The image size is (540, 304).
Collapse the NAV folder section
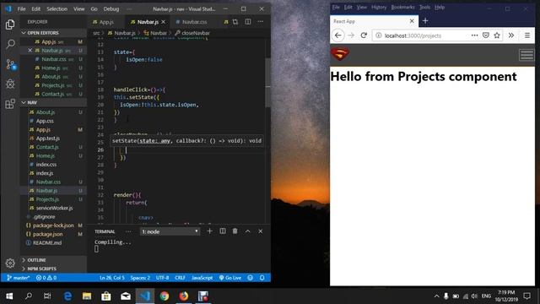53,102
